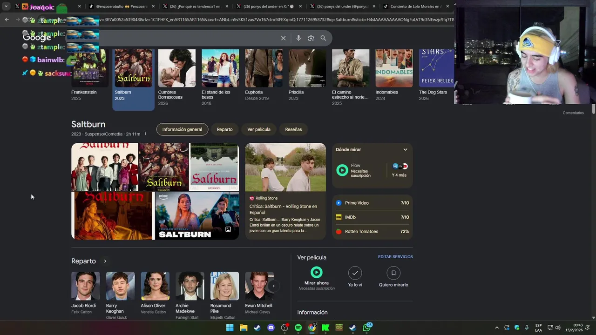596x335 pixels.
Task: Mark film as Ya lo vi
Action: point(355,273)
